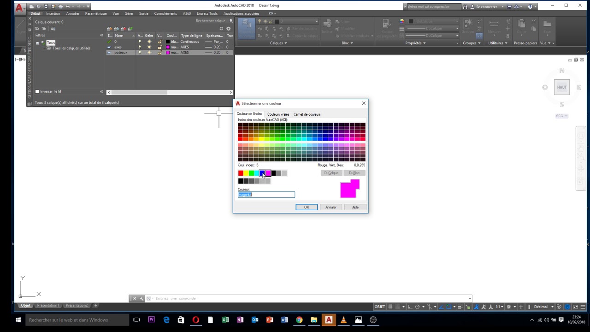Click OK in the color selection dialog
Viewport: 590px width, 332px height.
pyautogui.click(x=307, y=207)
